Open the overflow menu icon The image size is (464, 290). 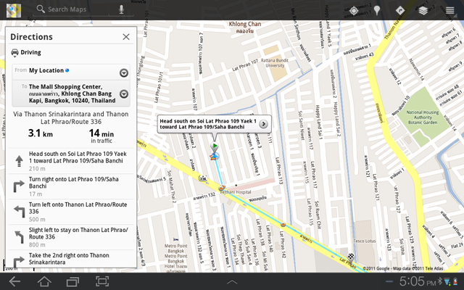(449, 10)
